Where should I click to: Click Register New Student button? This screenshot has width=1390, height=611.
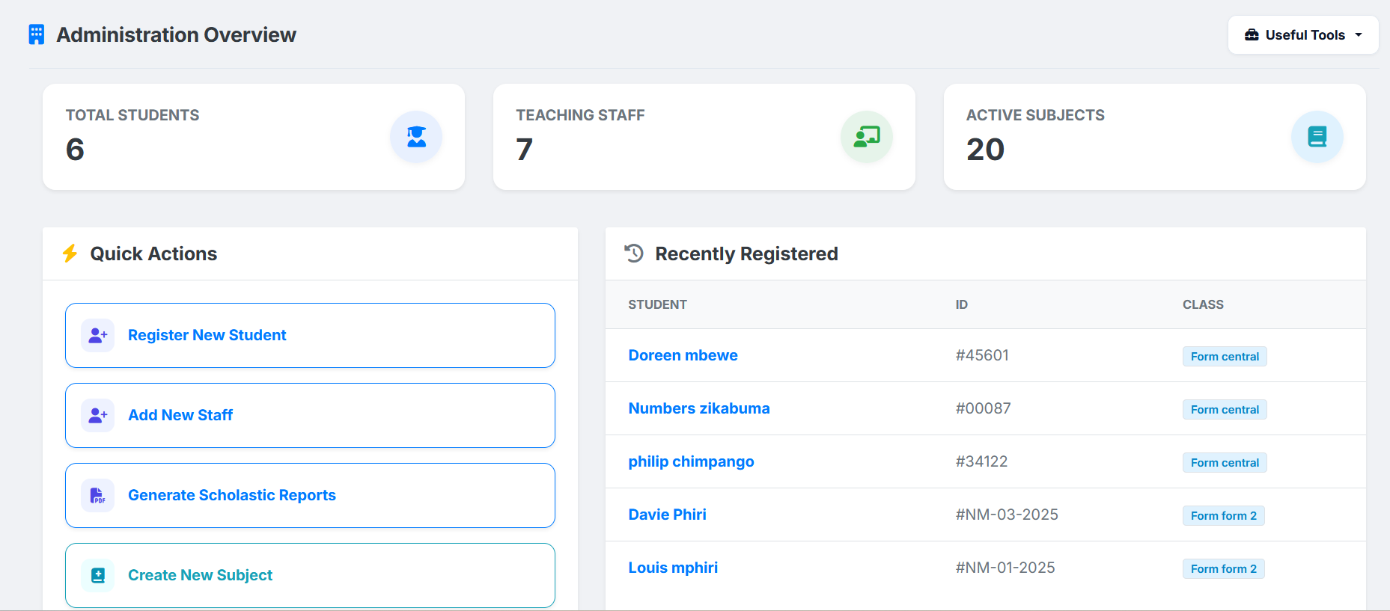pos(310,335)
